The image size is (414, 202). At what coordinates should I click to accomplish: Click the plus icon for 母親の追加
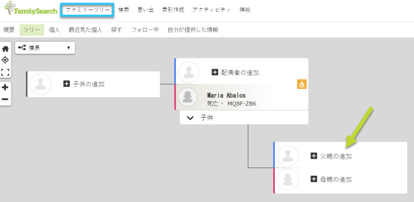point(314,179)
